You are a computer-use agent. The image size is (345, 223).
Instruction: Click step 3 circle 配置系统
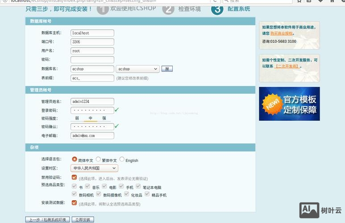point(217,9)
